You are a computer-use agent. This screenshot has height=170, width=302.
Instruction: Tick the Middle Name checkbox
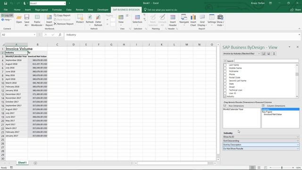(225, 68)
